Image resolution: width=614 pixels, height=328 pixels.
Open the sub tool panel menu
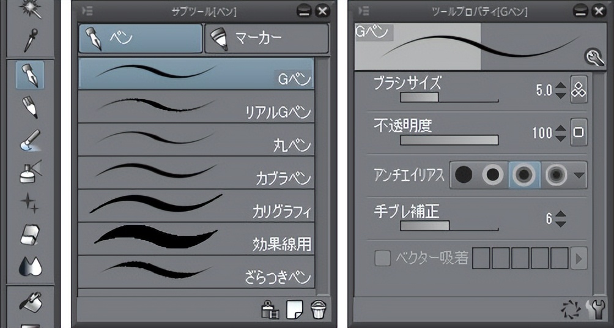(87, 12)
